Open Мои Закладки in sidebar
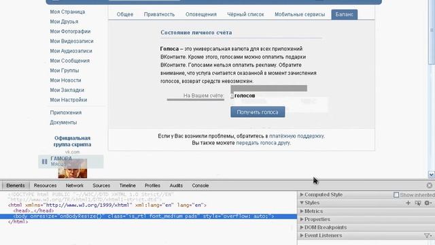 [67, 90]
